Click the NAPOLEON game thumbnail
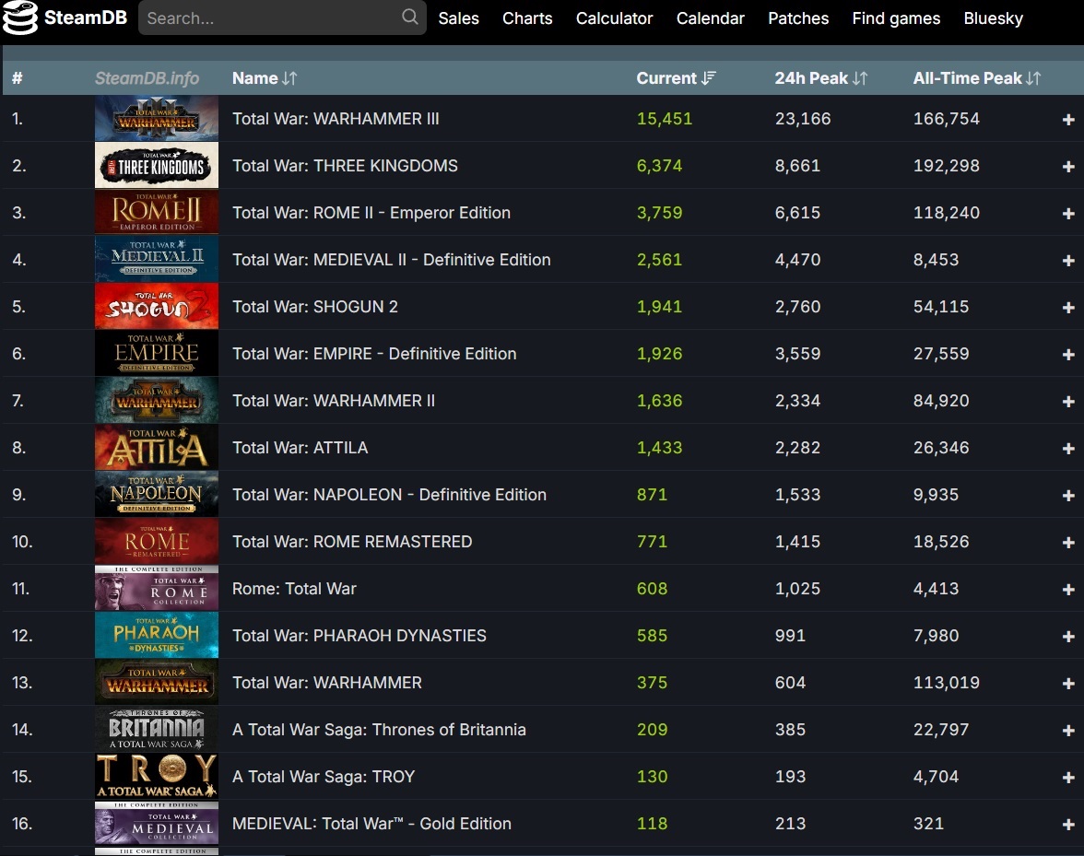The image size is (1084, 856). point(157,494)
